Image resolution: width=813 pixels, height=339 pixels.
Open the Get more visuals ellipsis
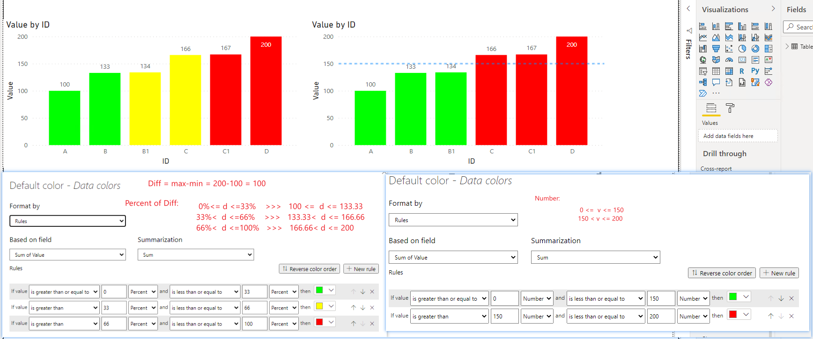coord(716,94)
